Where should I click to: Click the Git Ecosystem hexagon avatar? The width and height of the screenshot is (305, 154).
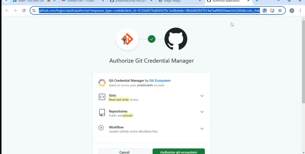pos(102,83)
